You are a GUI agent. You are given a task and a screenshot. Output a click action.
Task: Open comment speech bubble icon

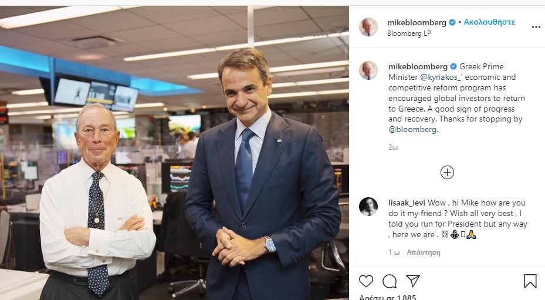pos(390,281)
